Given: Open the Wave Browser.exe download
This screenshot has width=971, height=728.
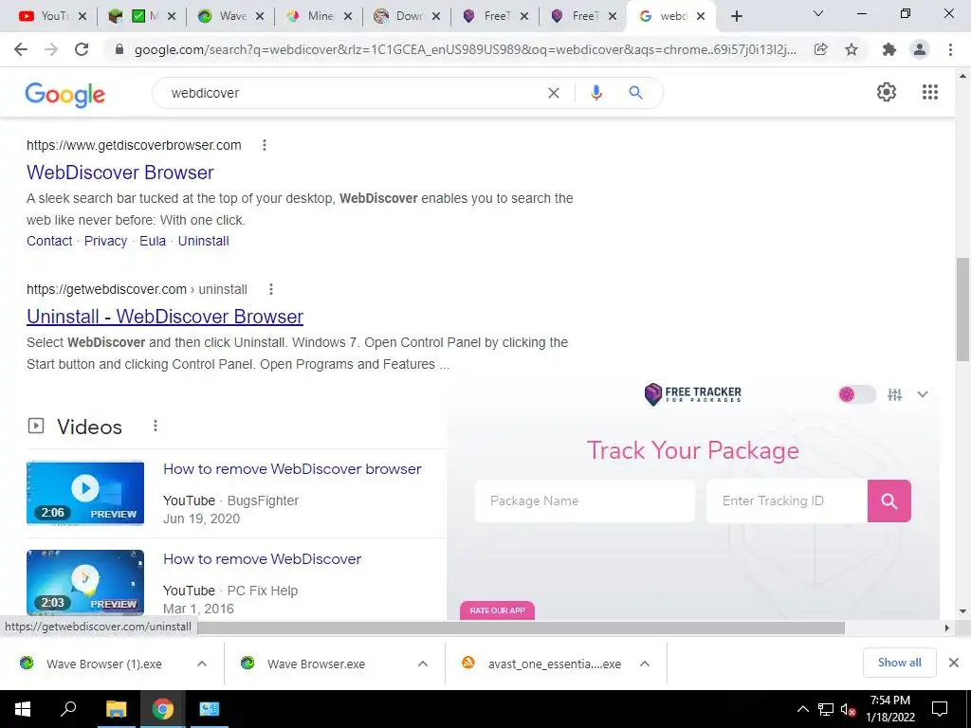Looking at the screenshot, I should (x=316, y=664).
